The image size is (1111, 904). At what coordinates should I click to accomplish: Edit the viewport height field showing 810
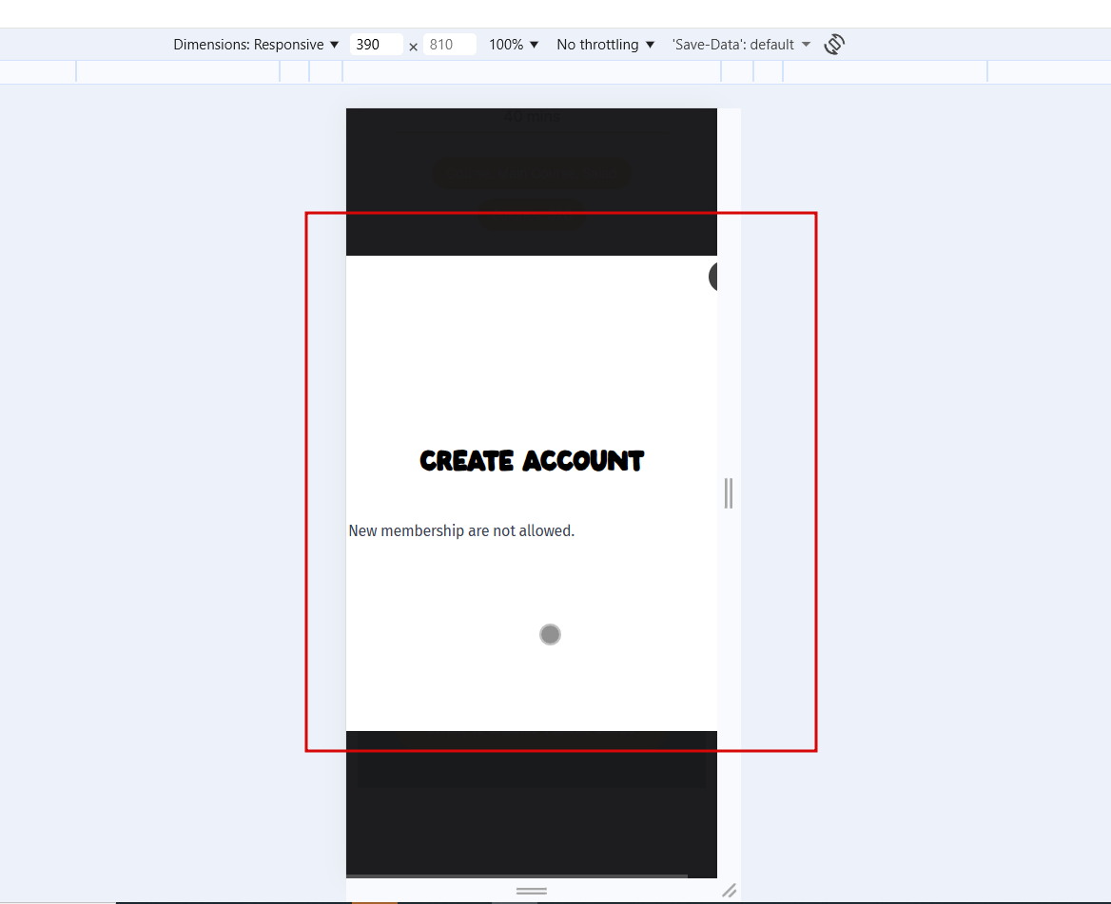[x=449, y=45]
